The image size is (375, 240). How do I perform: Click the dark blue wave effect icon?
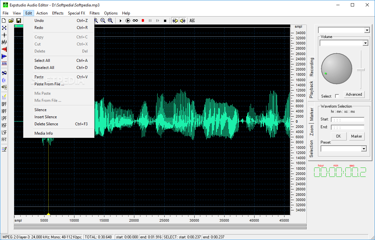(x=4, y=73)
